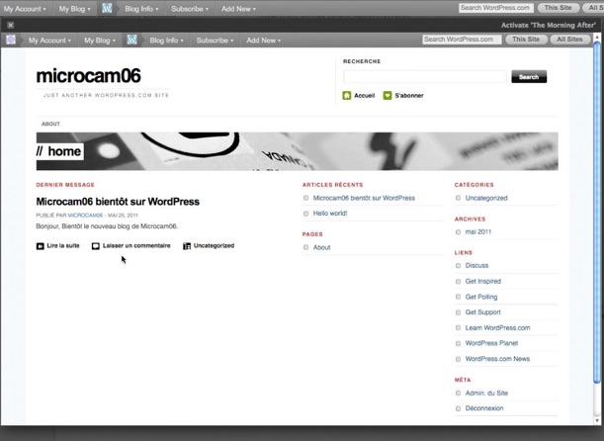604x441 pixels.
Task: Click the S'abonner link
Action: (x=409, y=96)
